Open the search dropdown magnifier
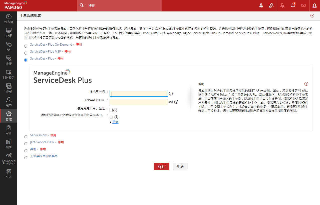Viewport: 320px width, 205px height. (82, 5)
